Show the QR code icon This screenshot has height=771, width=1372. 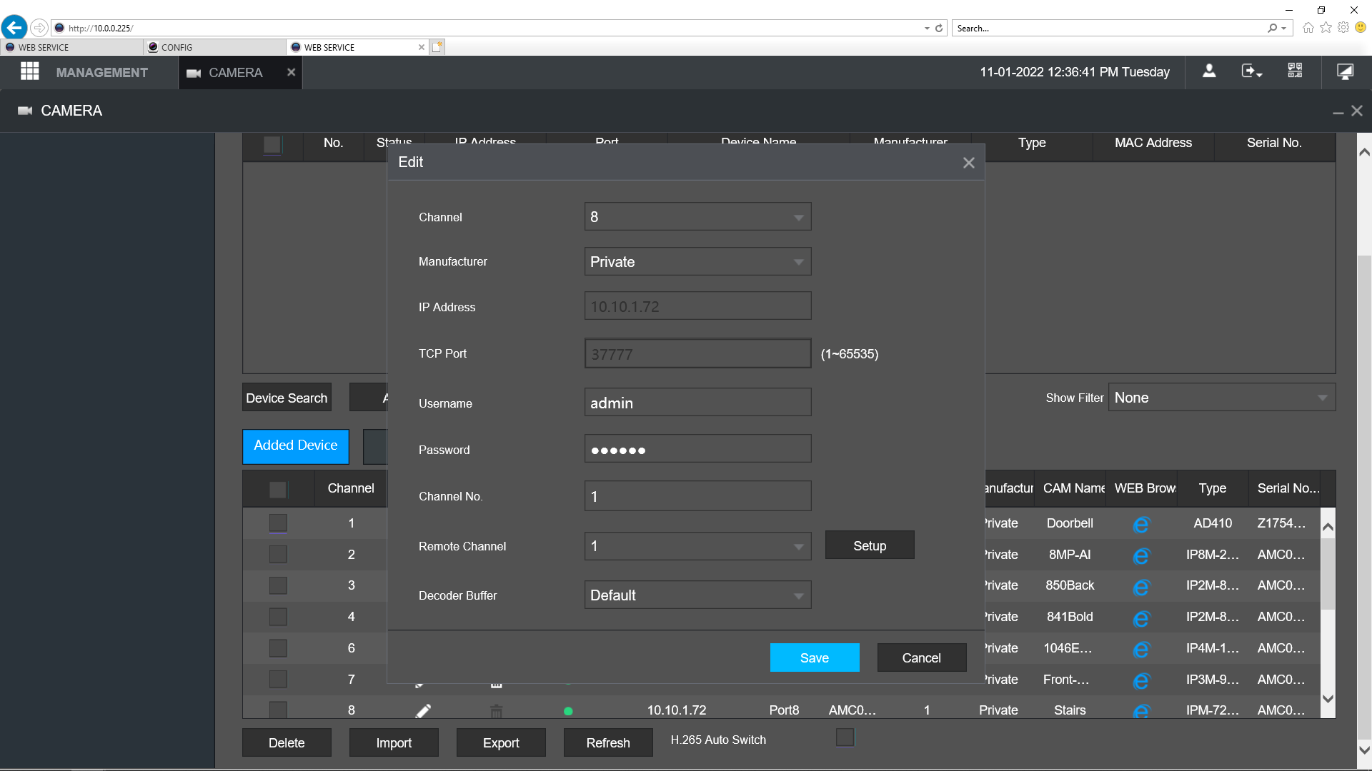tap(1295, 71)
